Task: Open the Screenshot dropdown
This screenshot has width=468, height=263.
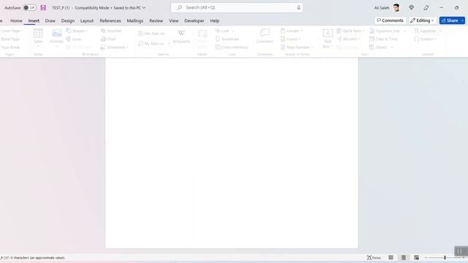Action: (115, 47)
